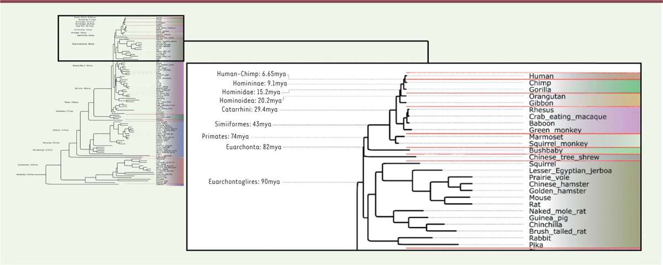Click the Orangutan species label

tap(548, 96)
